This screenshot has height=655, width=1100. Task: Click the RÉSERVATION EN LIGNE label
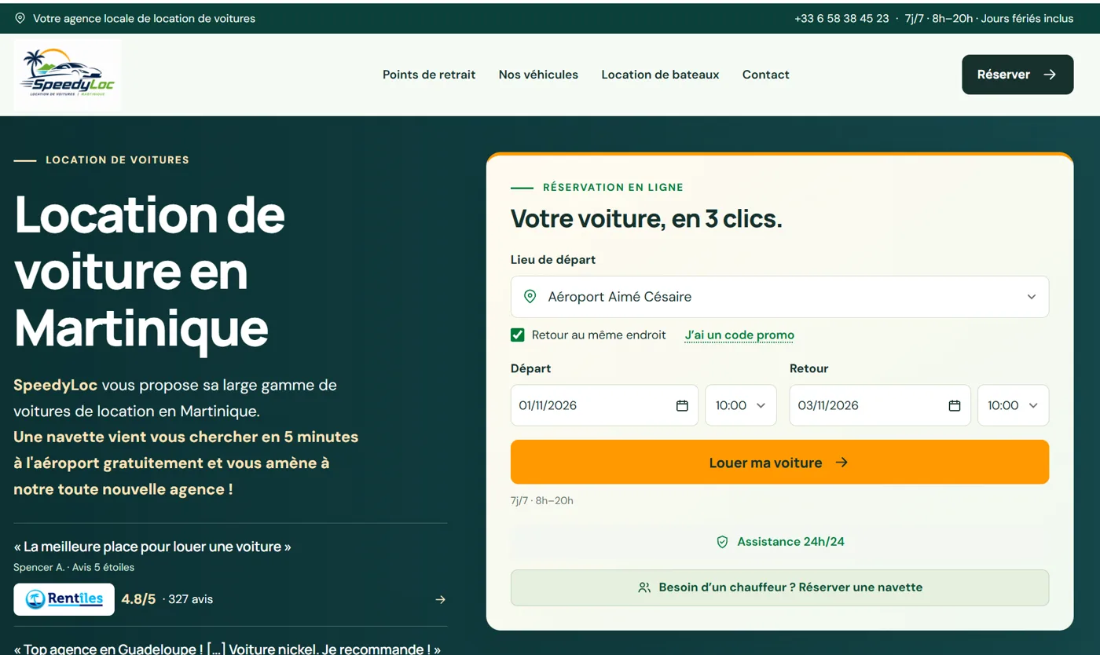[x=613, y=188]
